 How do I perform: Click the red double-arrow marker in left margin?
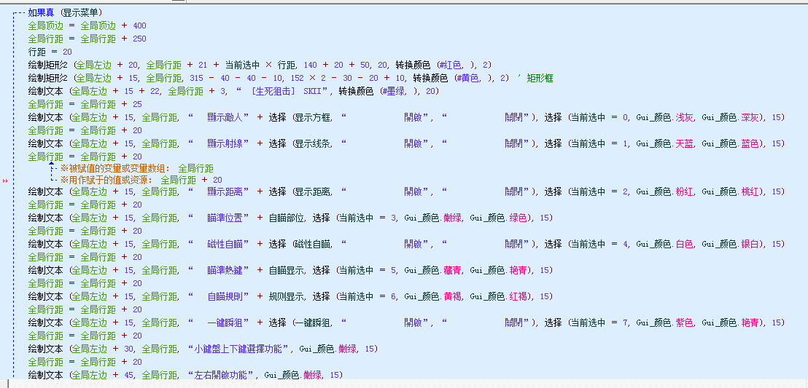tap(6, 179)
